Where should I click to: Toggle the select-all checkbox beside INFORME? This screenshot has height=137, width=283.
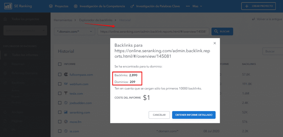tap(60, 64)
